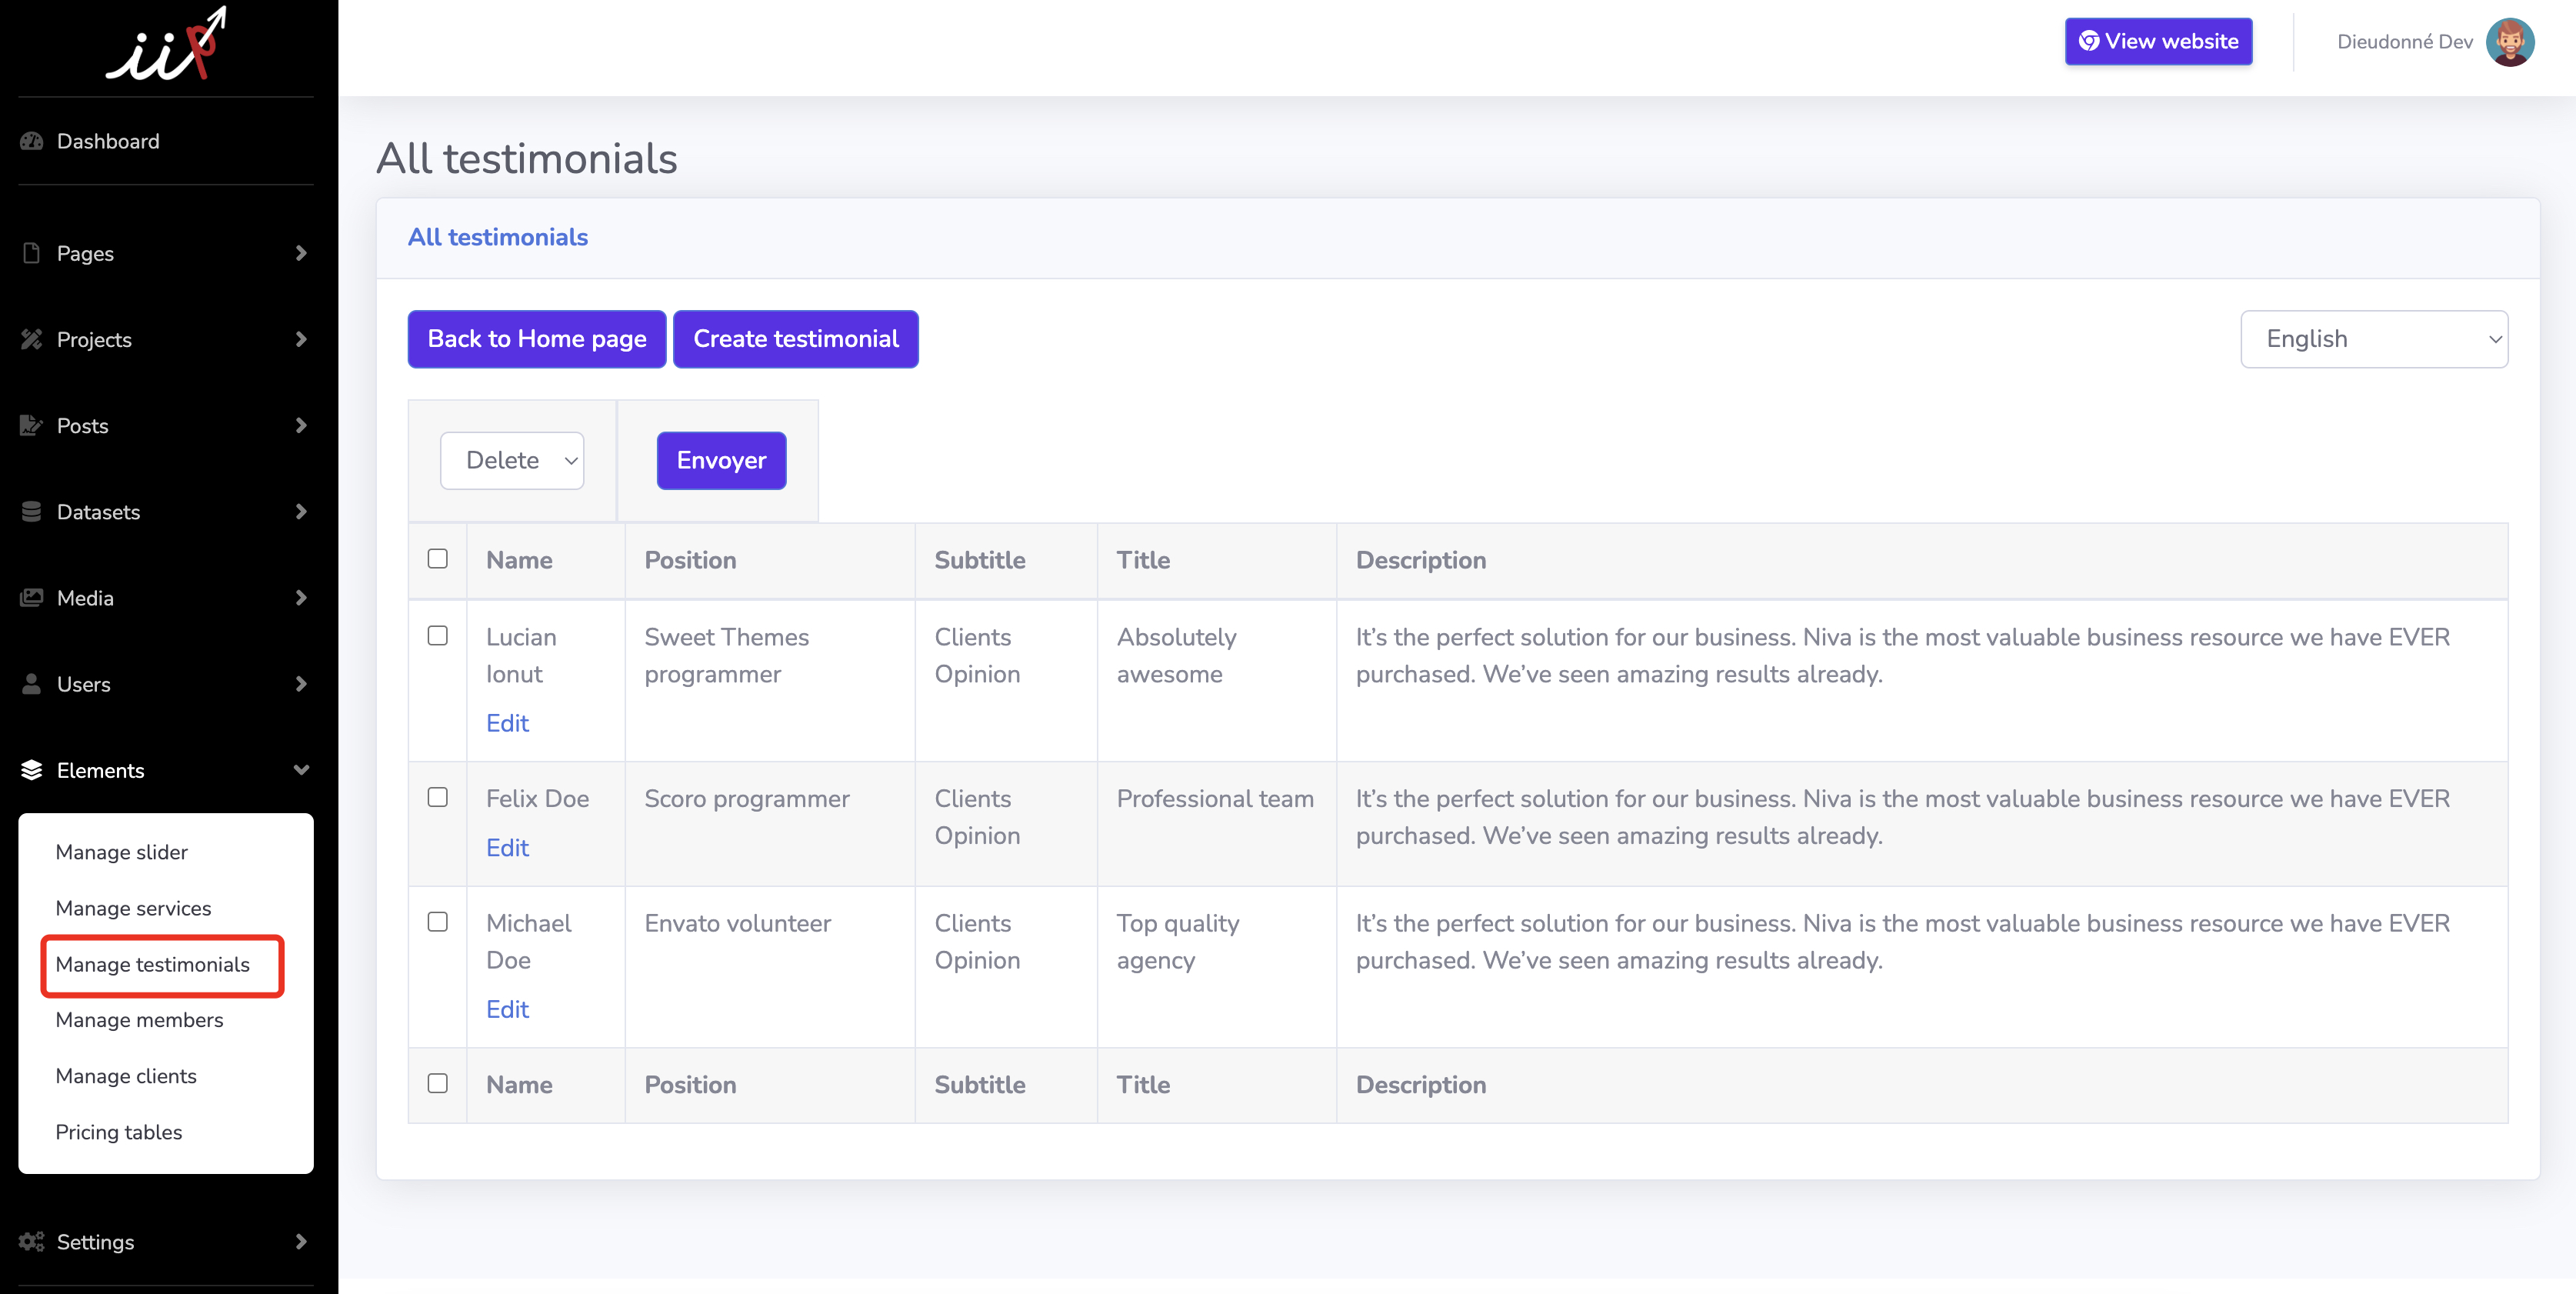Click Edit under Michael Doe
Viewport: 2576px width, 1294px height.
coord(507,1009)
